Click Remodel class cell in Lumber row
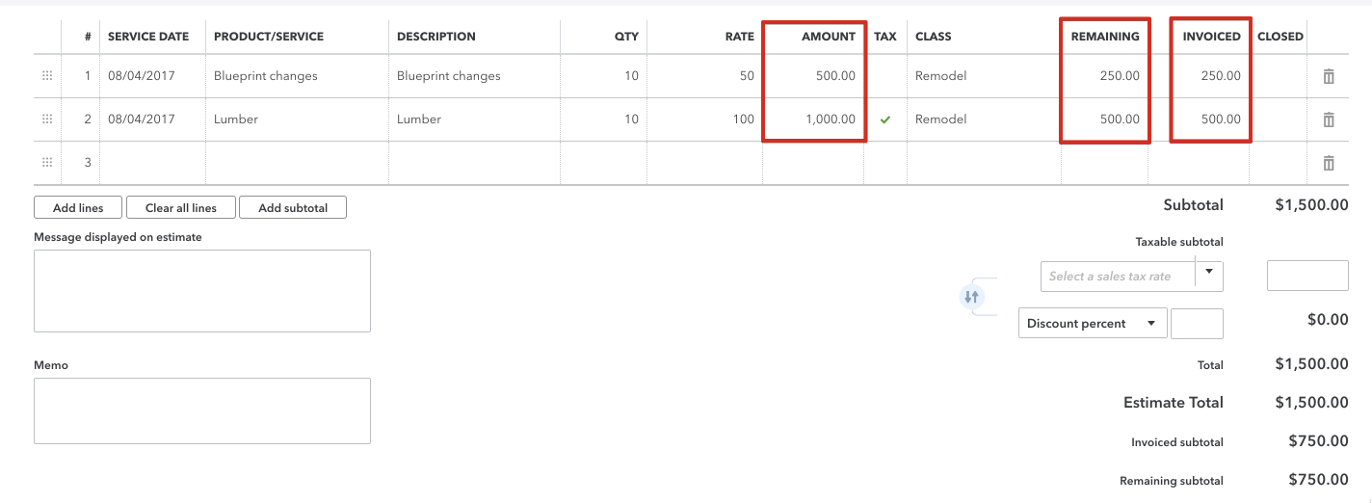This screenshot has height=503, width=1372. point(983,119)
